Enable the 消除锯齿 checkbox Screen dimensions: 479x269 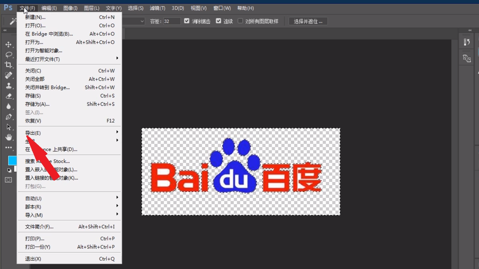coord(187,21)
